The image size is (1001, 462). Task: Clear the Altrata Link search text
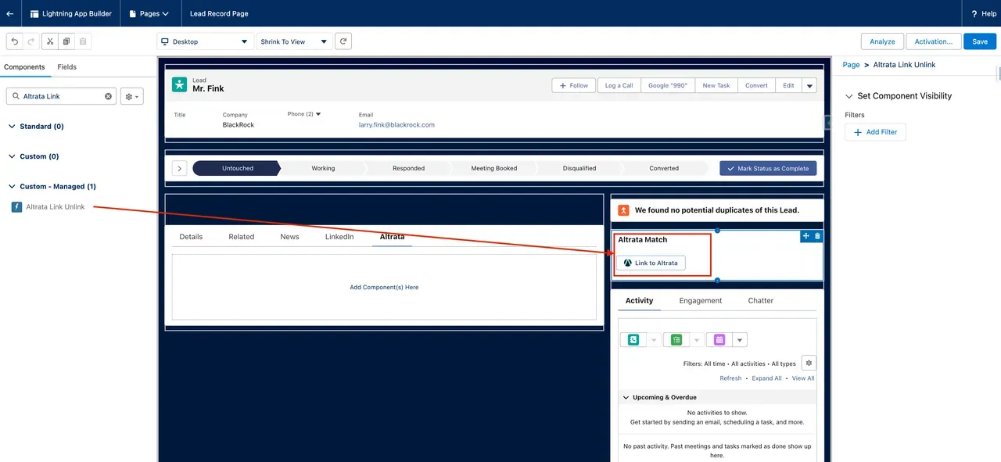[x=109, y=96]
